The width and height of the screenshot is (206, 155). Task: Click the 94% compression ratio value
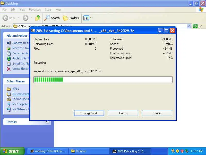[170, 58]
